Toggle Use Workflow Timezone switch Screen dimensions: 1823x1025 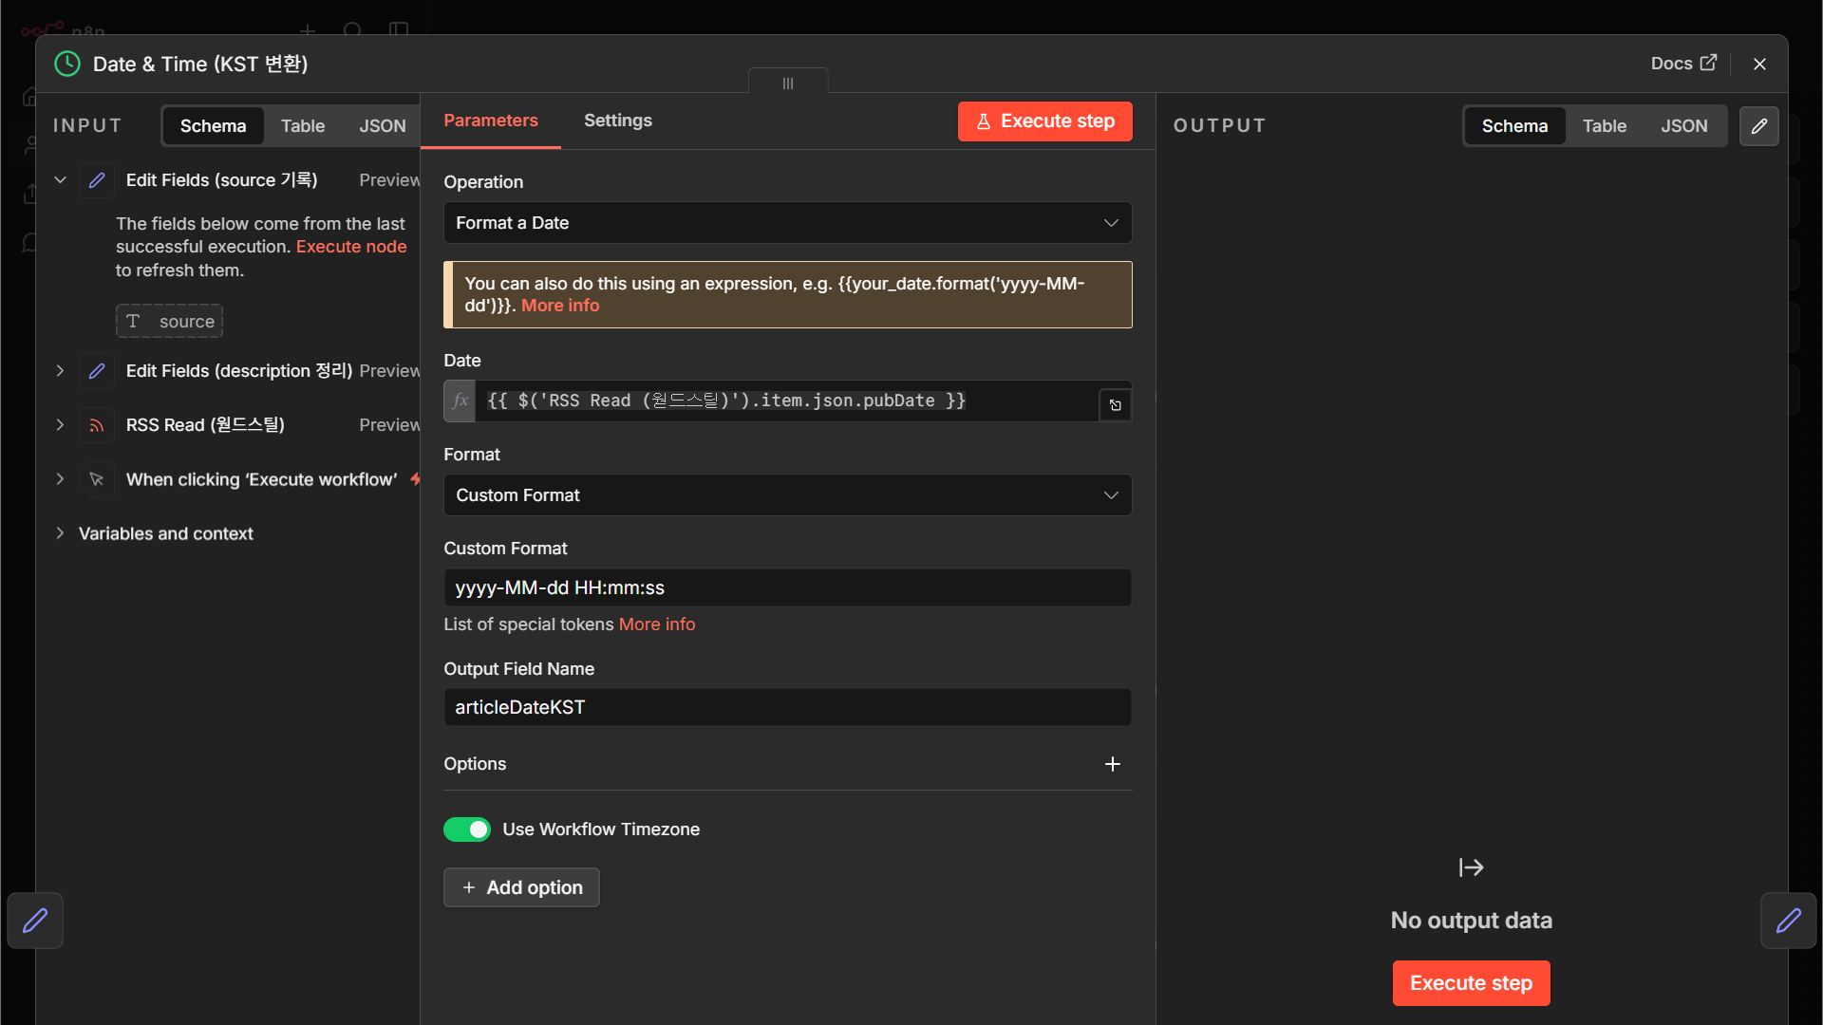pos(467,829)
